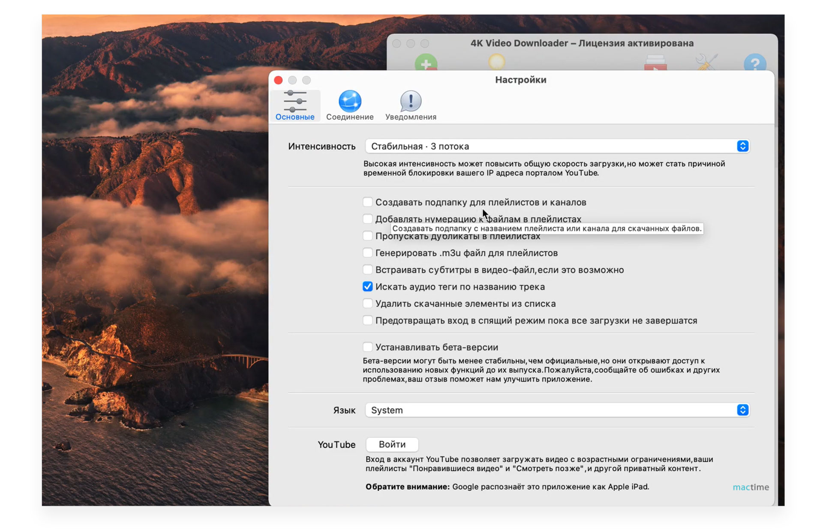
Task: Close the Настройки window with red button
Action: [278, 80]
